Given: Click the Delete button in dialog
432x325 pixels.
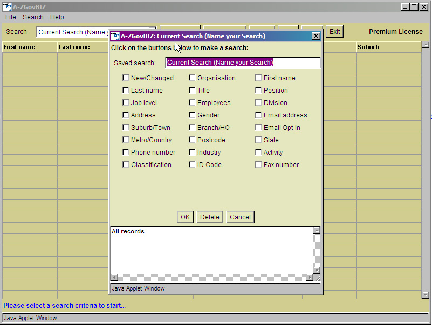Looking at the screenshot, I should [210, 217].
